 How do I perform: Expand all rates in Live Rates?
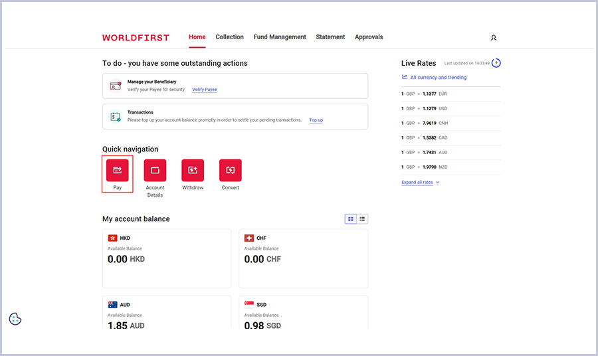coord(420,182)
